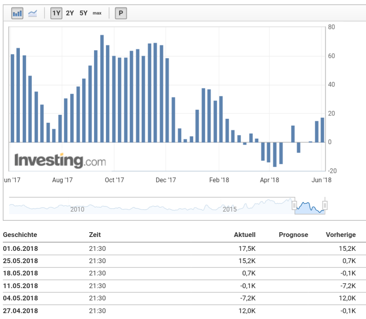Sort table by Geschichte column
Screen dimensions: 366x319
[20, 235]
